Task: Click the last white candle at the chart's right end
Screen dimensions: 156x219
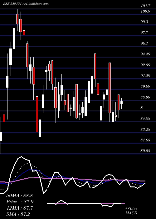Action: point(121,103)
